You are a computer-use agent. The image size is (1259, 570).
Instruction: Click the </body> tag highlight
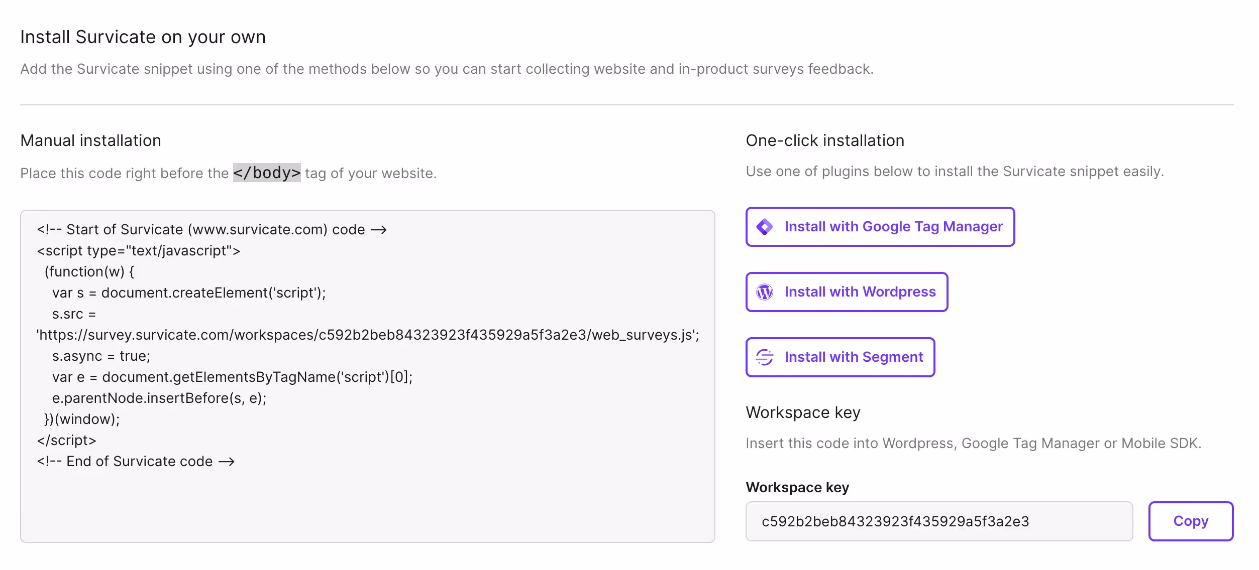[267, 173]
